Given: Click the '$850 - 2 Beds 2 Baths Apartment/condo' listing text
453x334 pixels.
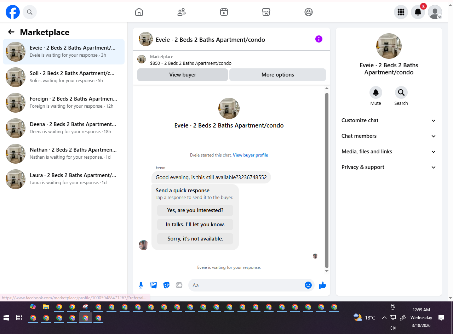Looking at the screenshot, I should pyautogui.click(x=191, y=63).
